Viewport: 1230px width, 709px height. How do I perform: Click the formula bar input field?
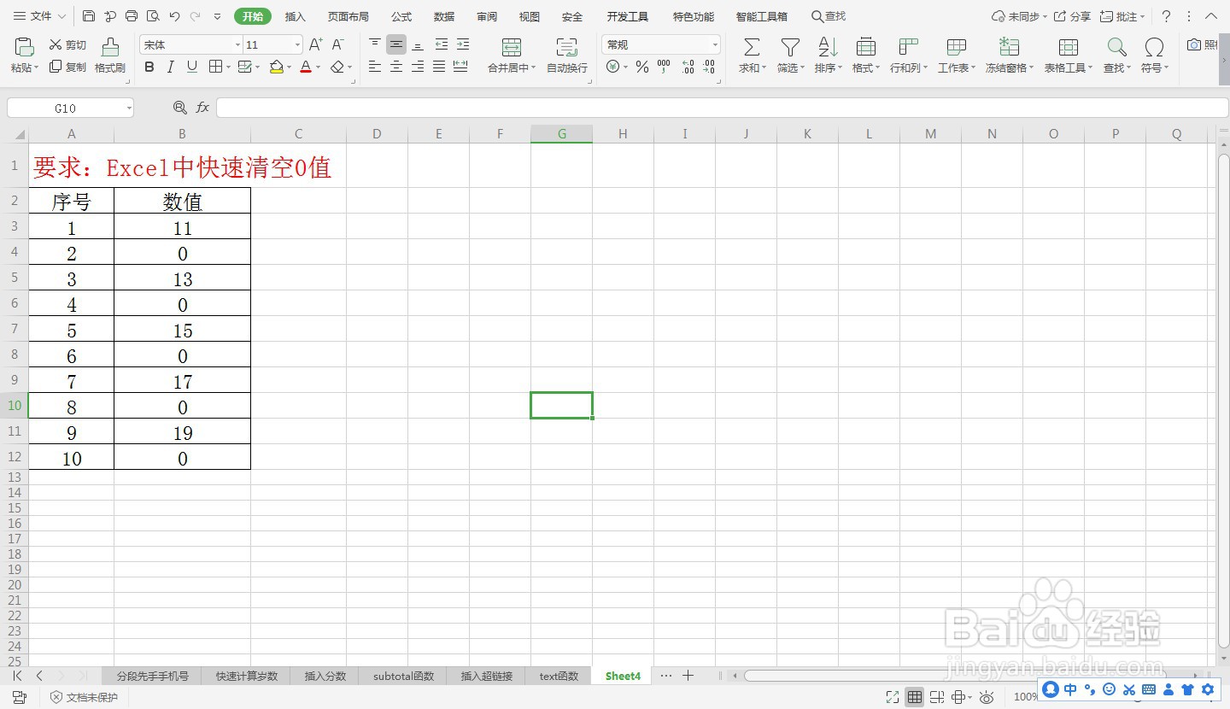pos(722,108)
